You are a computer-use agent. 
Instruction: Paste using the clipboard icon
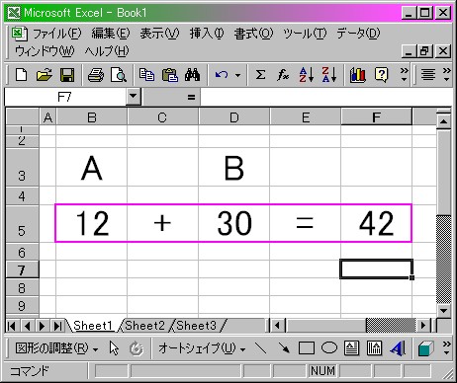tap(170, 75)
